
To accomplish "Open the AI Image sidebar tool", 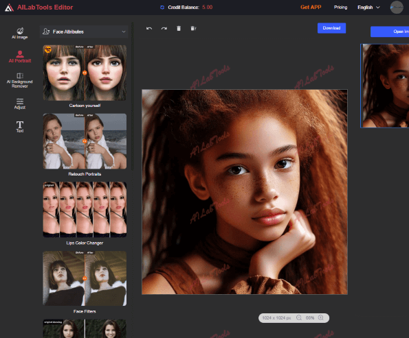I will (20, 33).
